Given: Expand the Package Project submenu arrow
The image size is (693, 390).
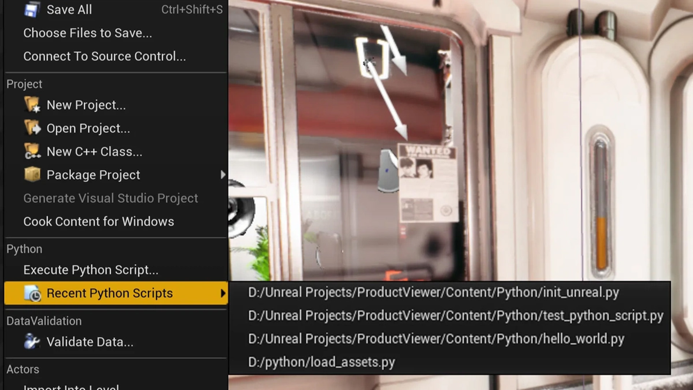Looking at the screenshot, I should click(x=223, y=174).
